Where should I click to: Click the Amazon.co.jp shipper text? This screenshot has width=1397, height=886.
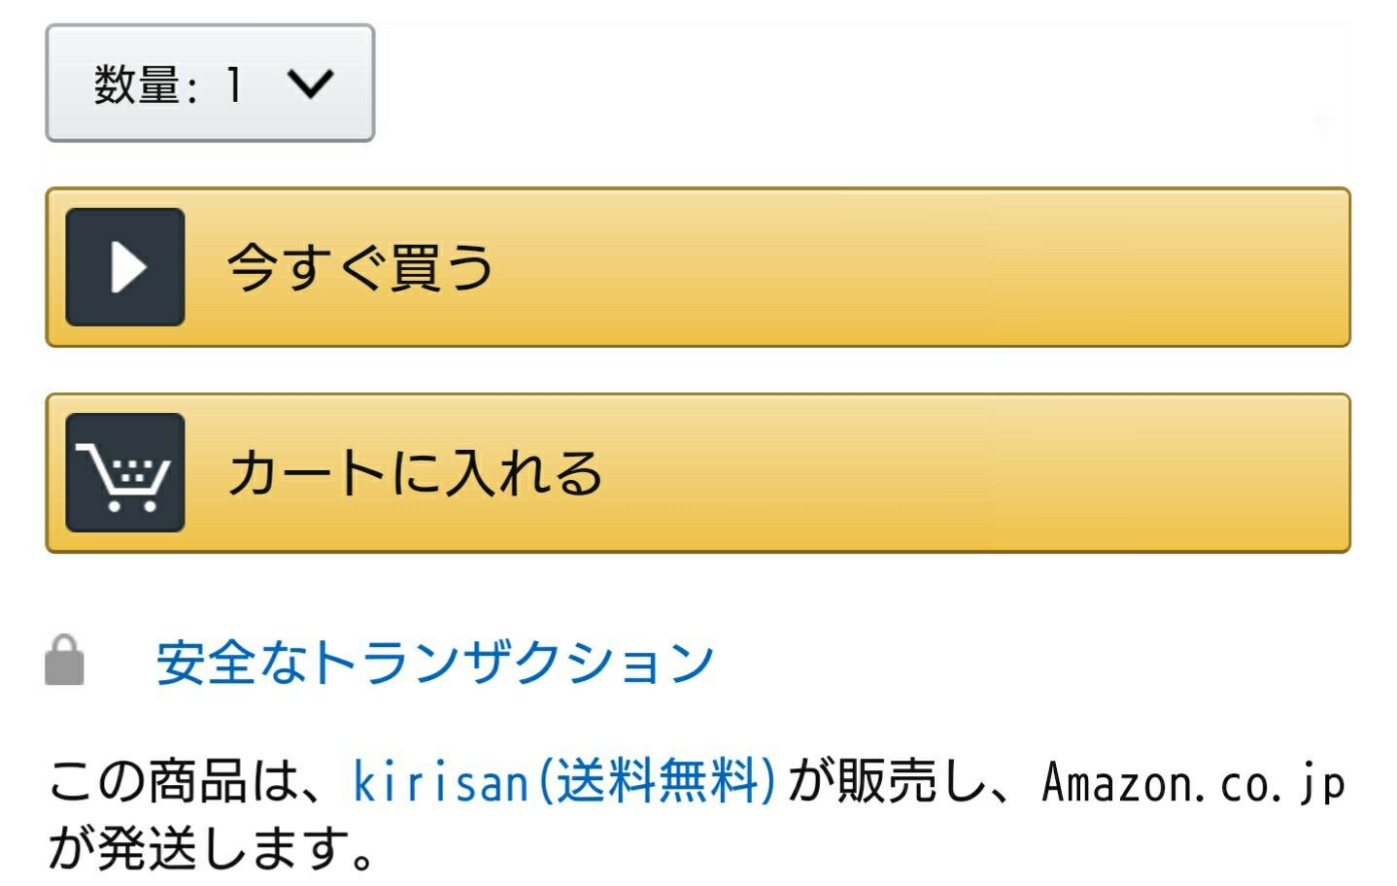pyautogui.click(x=1194, y=783)
